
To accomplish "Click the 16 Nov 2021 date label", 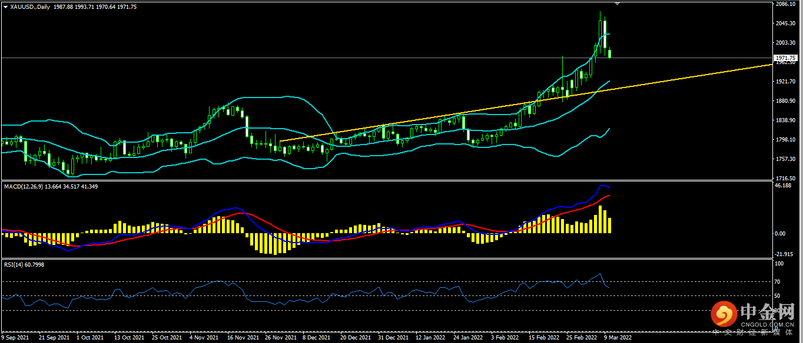I will pos(243,338).
